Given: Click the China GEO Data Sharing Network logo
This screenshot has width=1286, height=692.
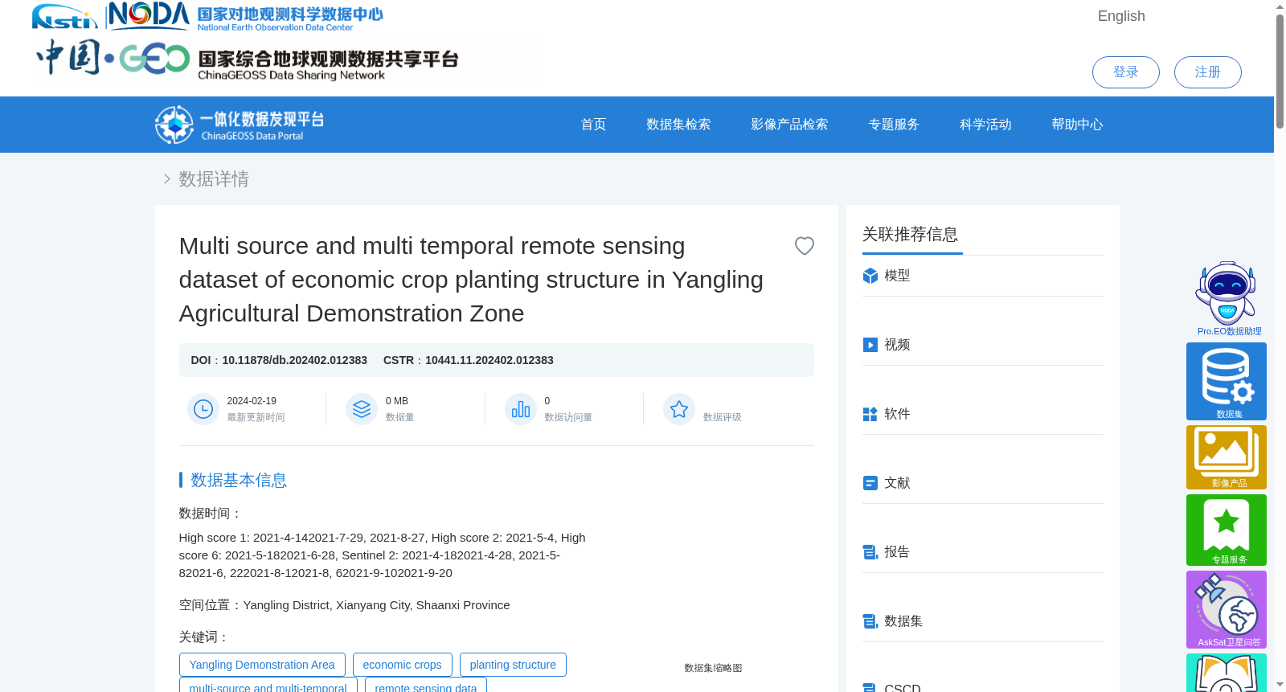Looking at the screenshot, I should (x=248, y=59).
